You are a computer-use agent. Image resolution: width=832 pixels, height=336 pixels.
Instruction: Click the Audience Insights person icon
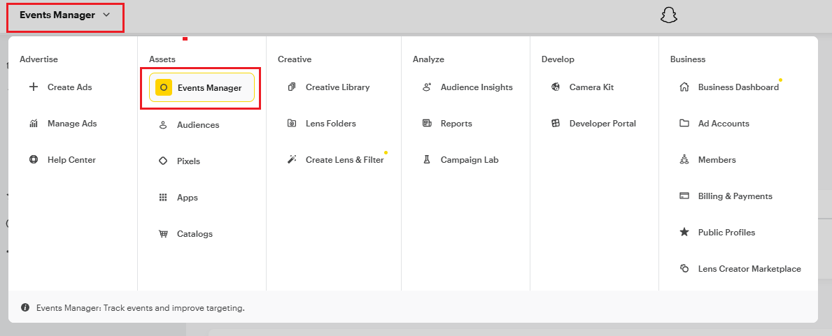427,87
